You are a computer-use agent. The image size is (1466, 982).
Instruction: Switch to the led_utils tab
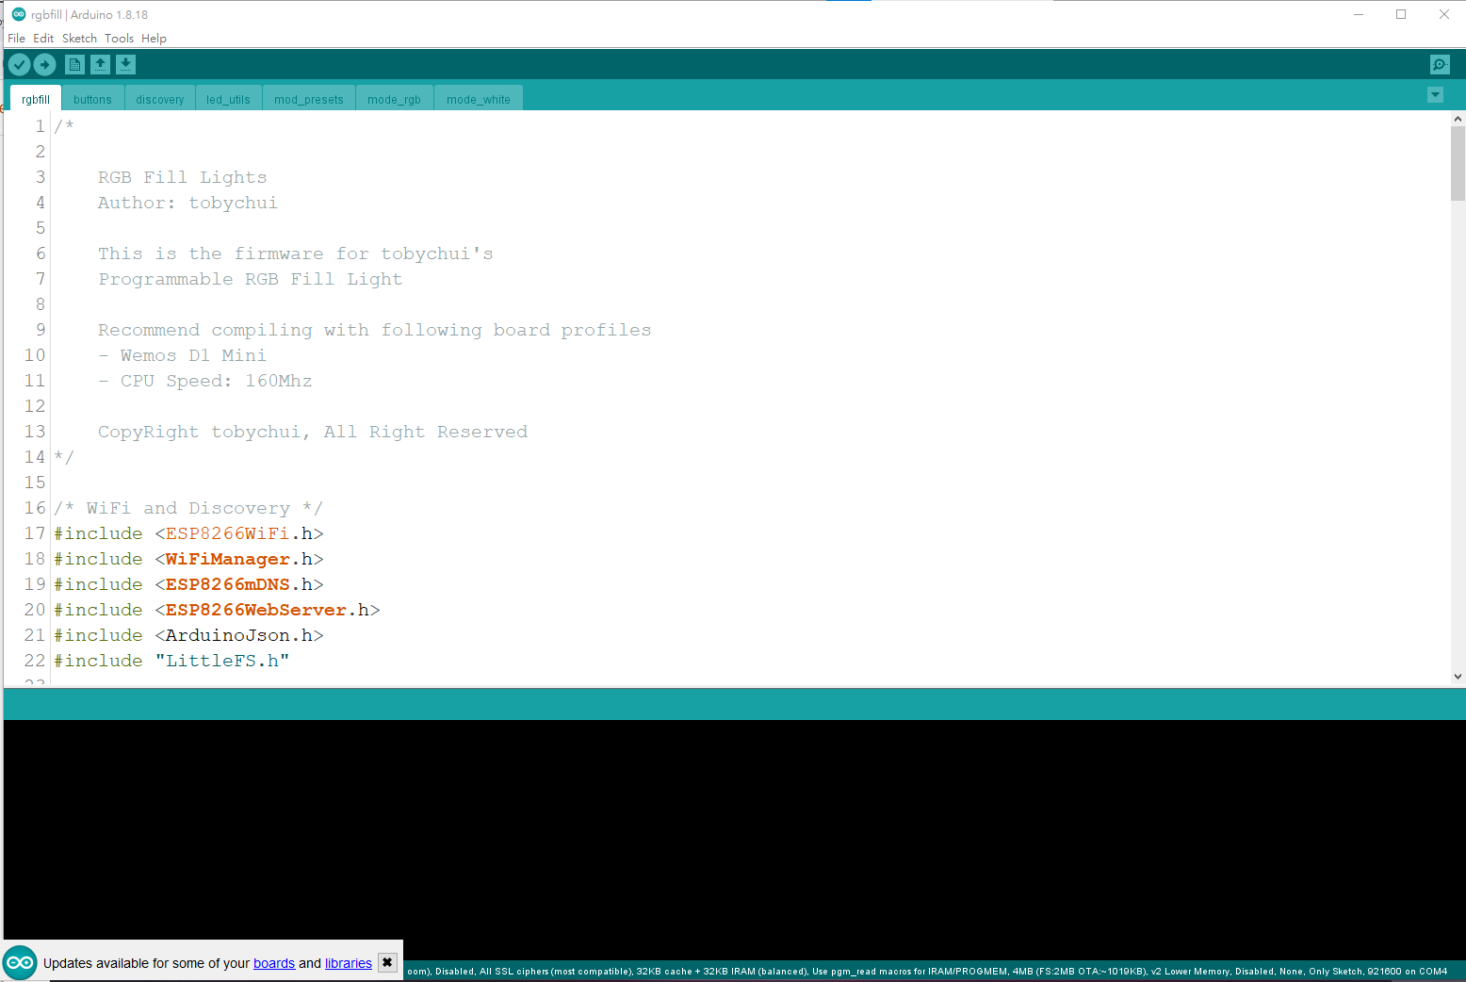[x=229, y=99]
